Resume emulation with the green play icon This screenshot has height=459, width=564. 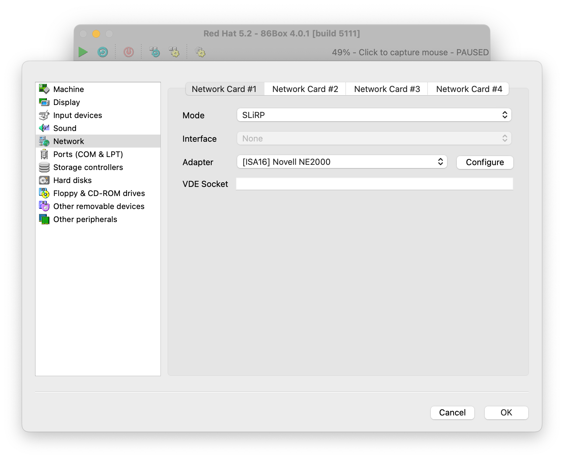point(83,52)
